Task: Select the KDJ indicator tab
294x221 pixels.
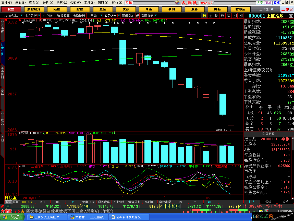Action: [x=43, y=202]
